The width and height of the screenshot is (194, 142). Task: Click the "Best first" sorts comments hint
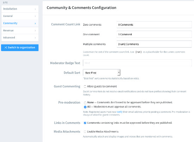coord(111,78)
